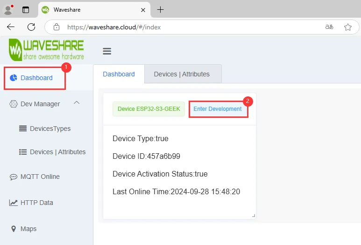Image resolution: width=361 pixels, height=245 pixels.
Task: Click the Waveshare logo
Action: pyautogui.click(x=46, y=50)
